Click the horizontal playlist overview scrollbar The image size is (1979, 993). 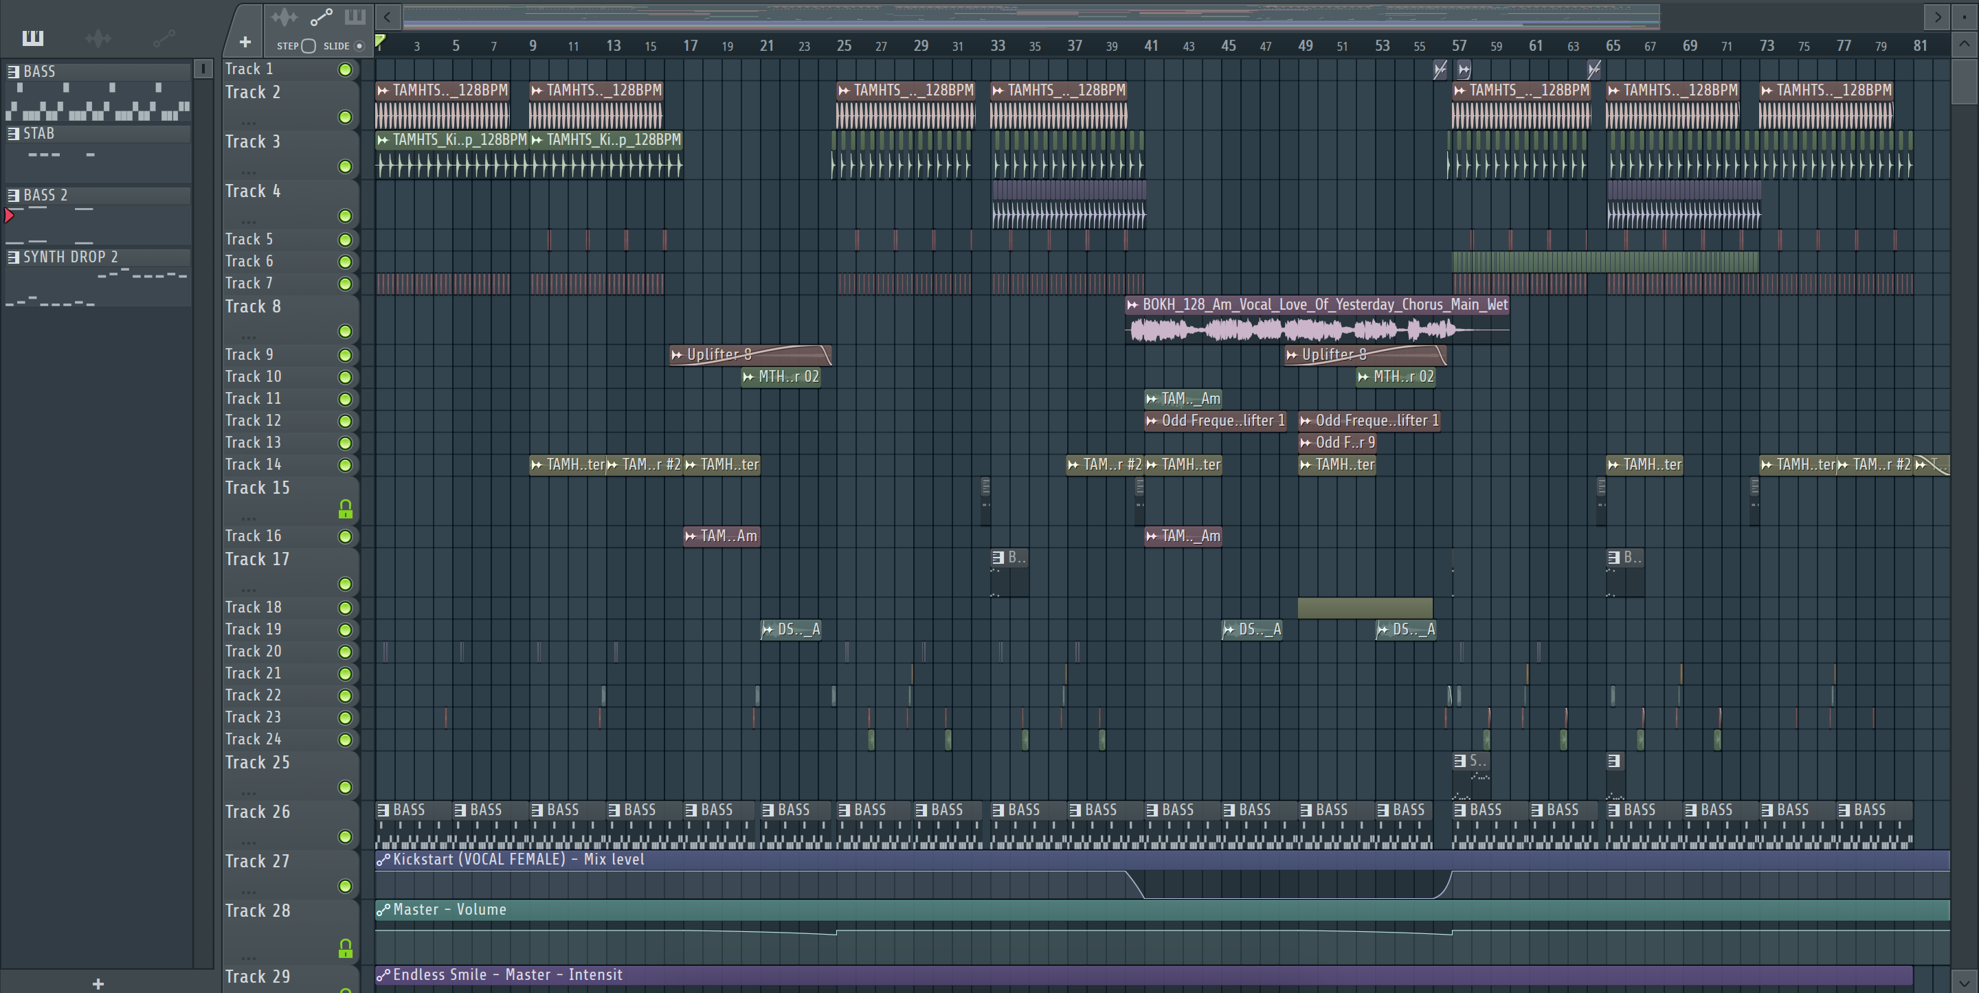click(x=1031, y=16)
